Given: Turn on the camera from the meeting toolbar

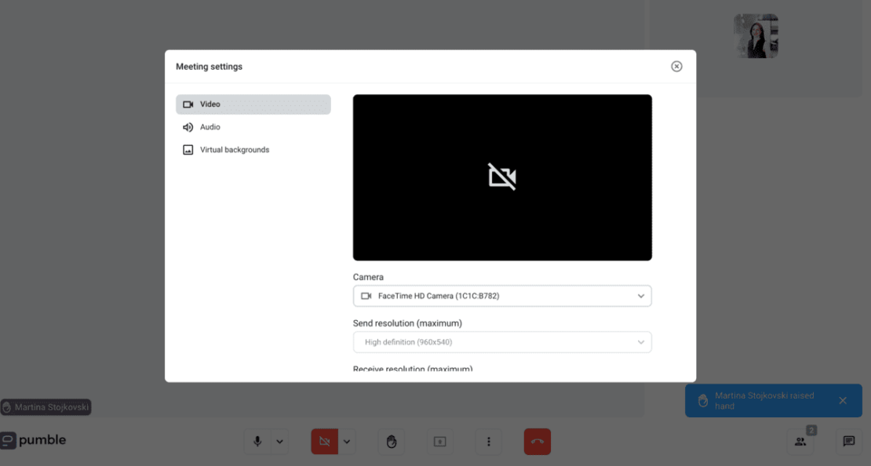Looking at the screenshot, I should [x=324, y=441].
